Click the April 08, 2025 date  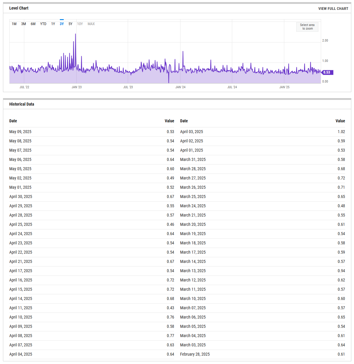tap(21, 336)
